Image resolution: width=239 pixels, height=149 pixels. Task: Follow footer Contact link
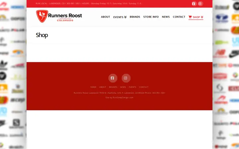tap(144, 87)
